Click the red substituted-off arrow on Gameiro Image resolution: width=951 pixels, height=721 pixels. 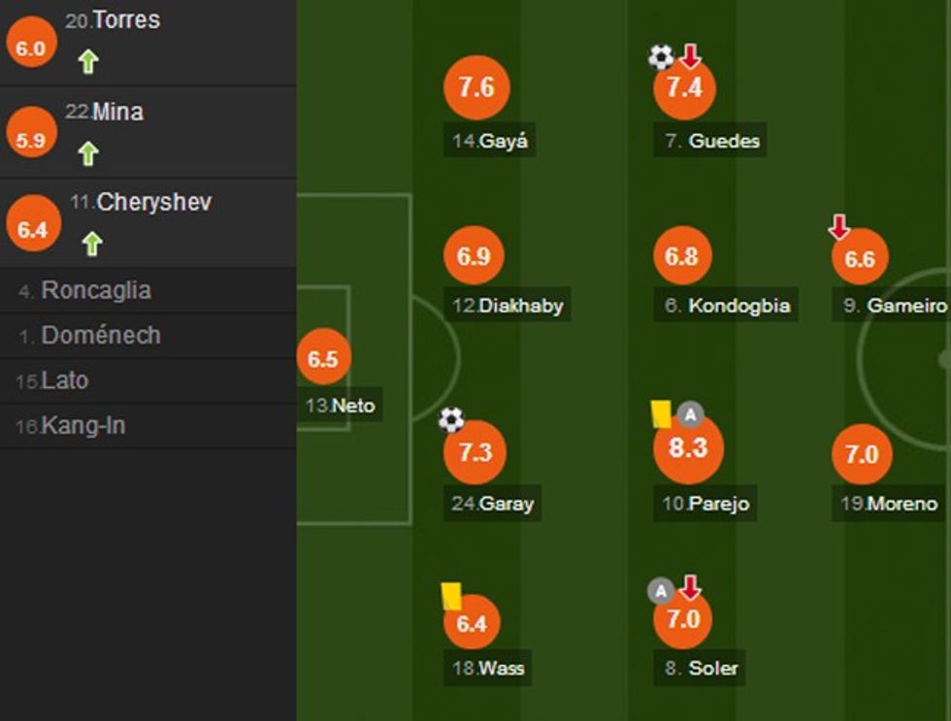(x=838, y=227)
